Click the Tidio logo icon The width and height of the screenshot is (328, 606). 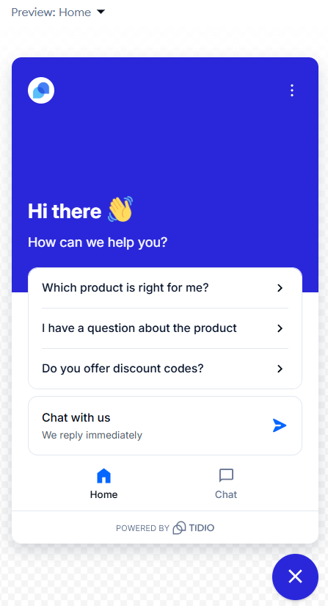coord(179,527)
